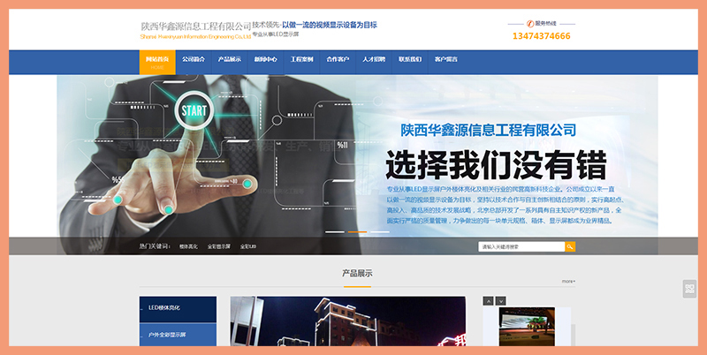Click the 全彩LED hot keyword link
The image size is (707, 355).
[x=248, y=247]
